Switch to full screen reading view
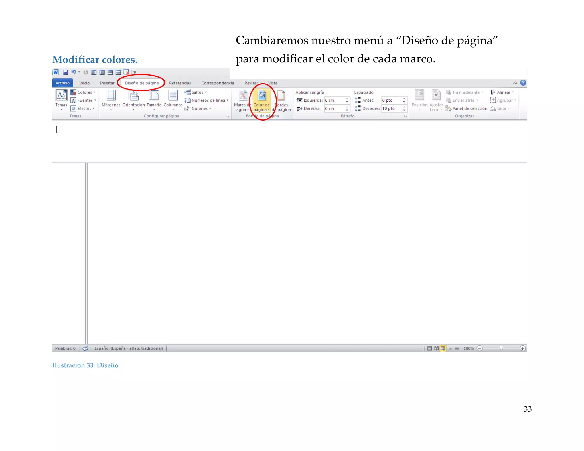Image resolution: width=584 pixels, height=451 pixels. coord(436,348)
